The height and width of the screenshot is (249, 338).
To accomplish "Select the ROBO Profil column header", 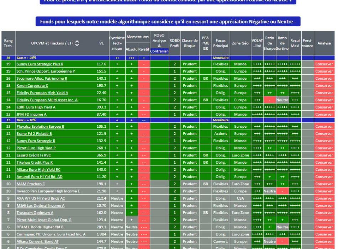I will pyautogui.click(x=175, y=43).
